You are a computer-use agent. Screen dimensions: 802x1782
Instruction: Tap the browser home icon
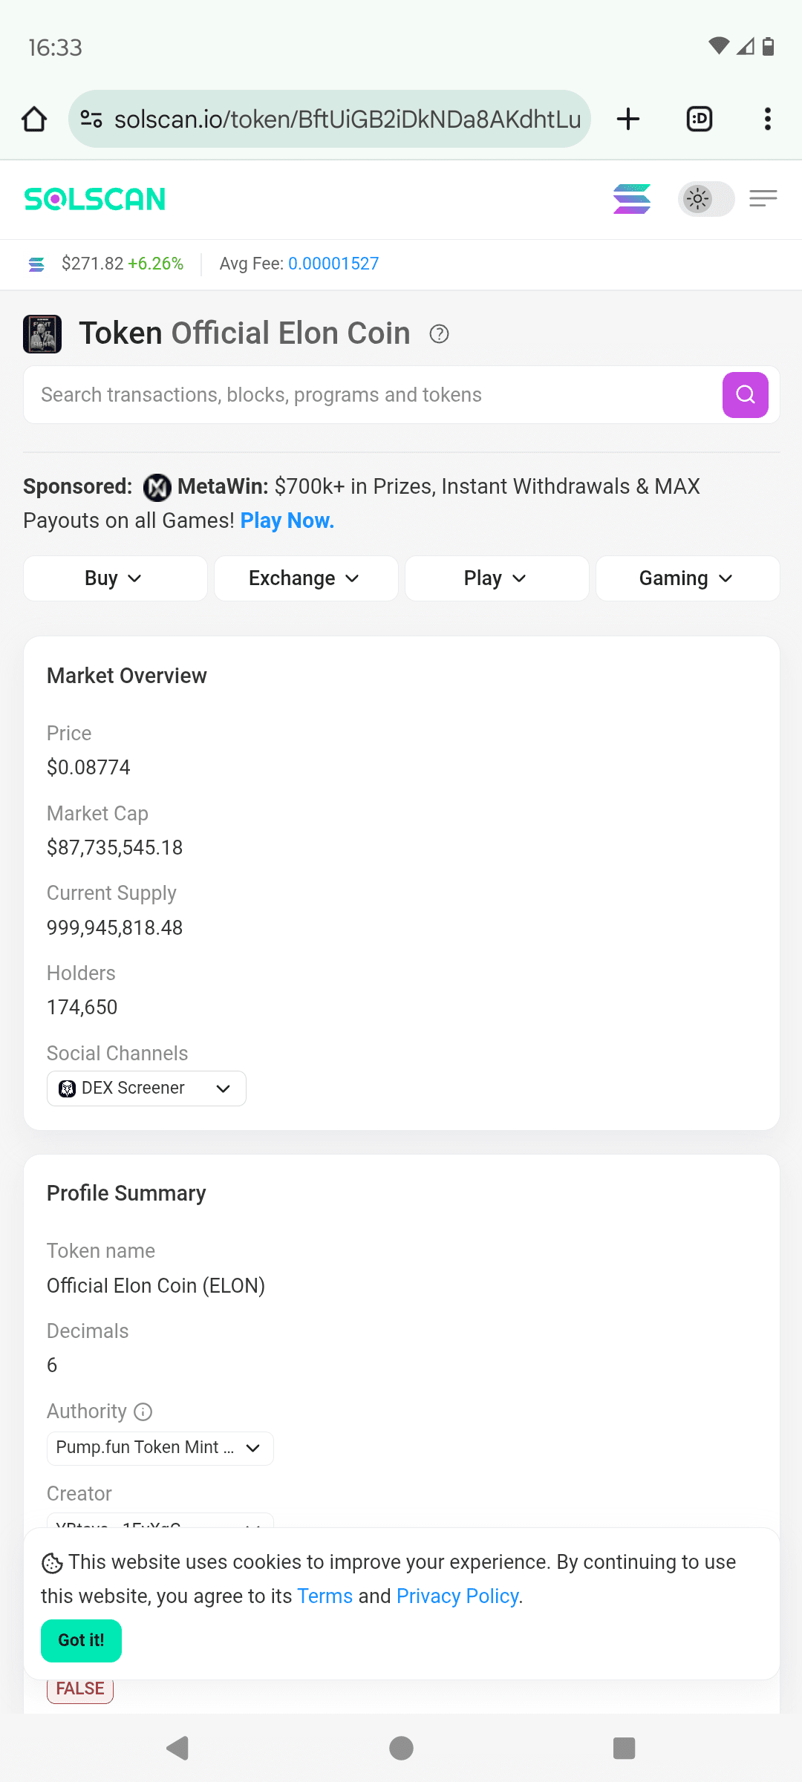tap(34, 119)
